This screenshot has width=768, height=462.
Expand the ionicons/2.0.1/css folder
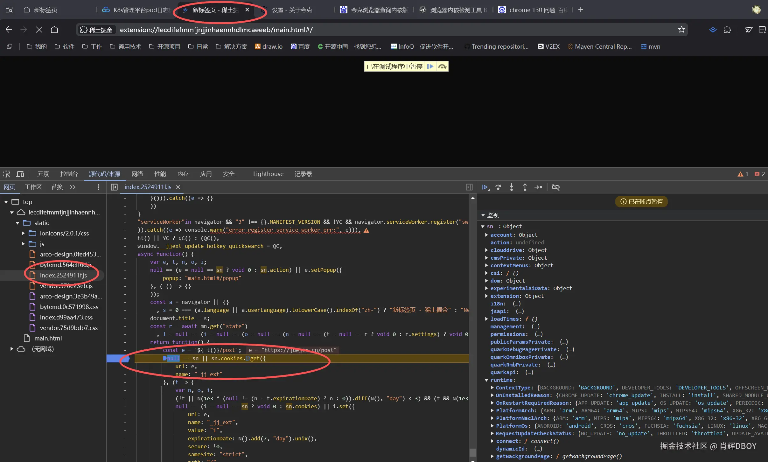click(23, 233)
